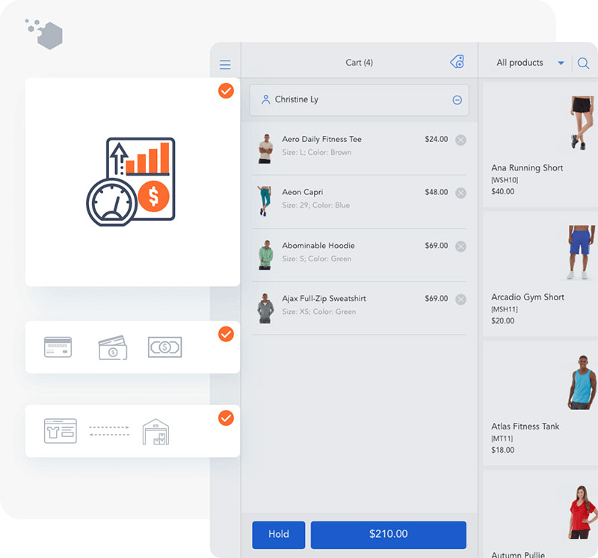Screen dimensions: 598x558
Task: Click the $210.00 checkout button
Action: 388,535
